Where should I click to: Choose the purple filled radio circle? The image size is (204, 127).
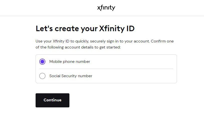click(42, 62)
